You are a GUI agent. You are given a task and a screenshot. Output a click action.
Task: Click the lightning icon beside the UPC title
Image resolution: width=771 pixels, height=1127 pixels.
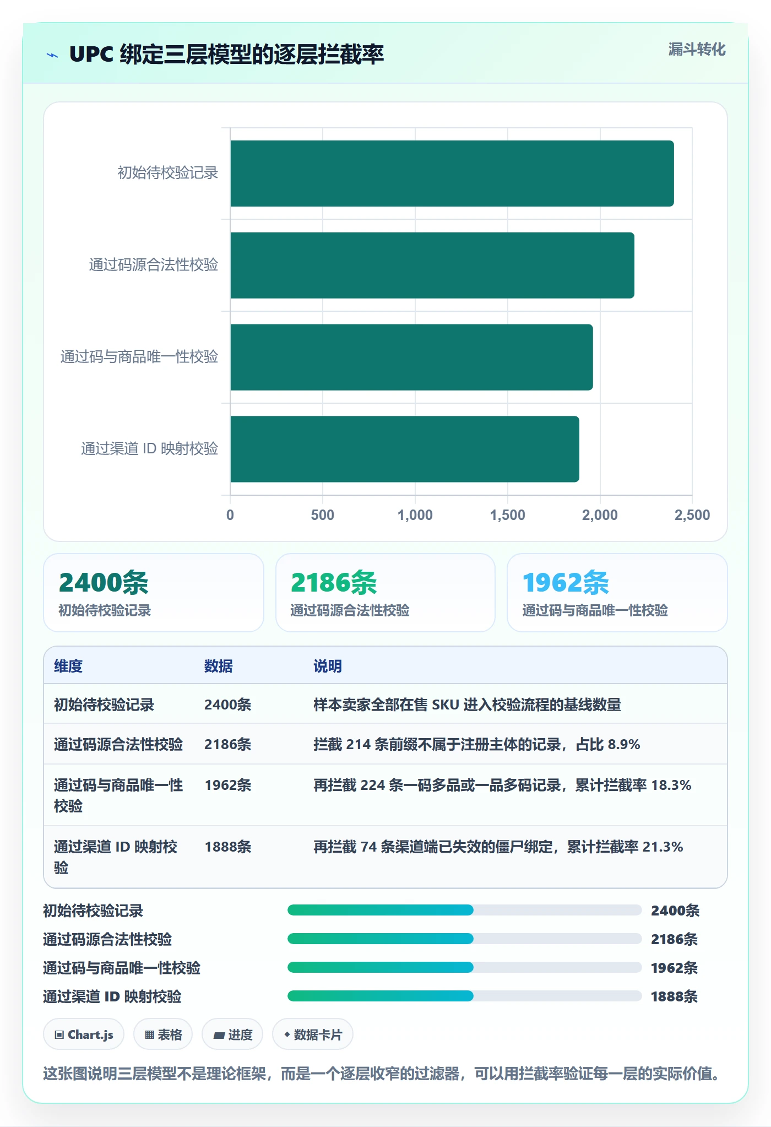pyautogui.click(x=52, y=55)
